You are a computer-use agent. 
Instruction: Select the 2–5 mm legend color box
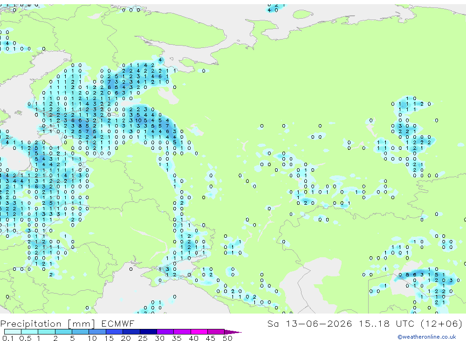tap(63, 332)
